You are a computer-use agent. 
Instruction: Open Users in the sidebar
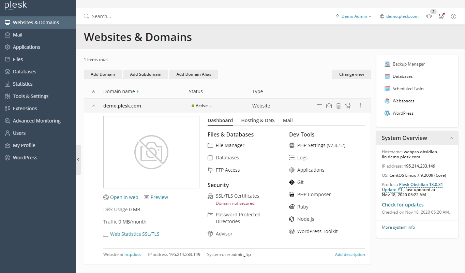tap(38, 133)
